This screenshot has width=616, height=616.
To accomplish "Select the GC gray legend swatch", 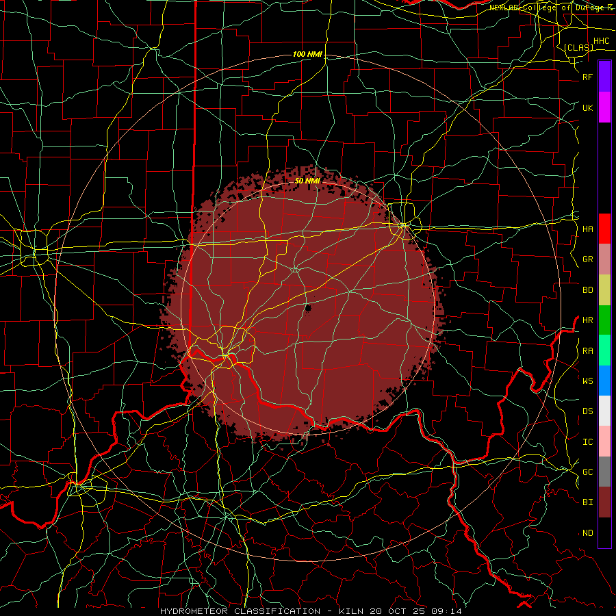I will tap(604, 472).
